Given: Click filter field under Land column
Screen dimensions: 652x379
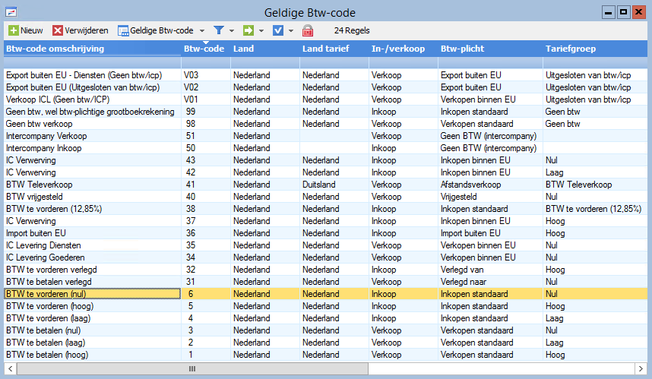Looking at the screenshot, I should tap(265, 63).
